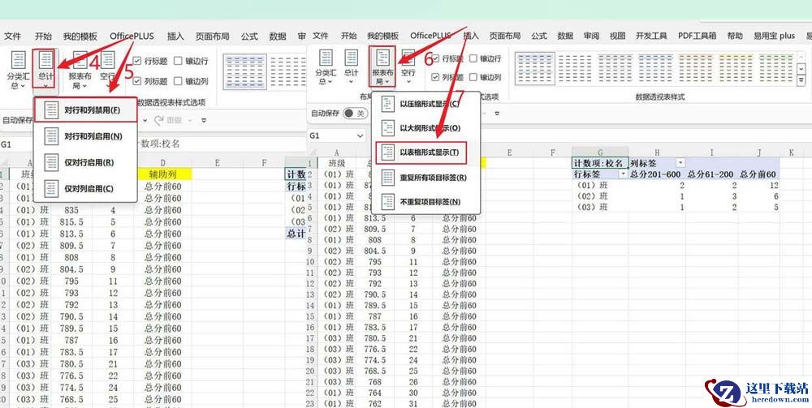Select 以表格形式显示(T) layout option
812x408 pixels.
click(x=421, y=152)
